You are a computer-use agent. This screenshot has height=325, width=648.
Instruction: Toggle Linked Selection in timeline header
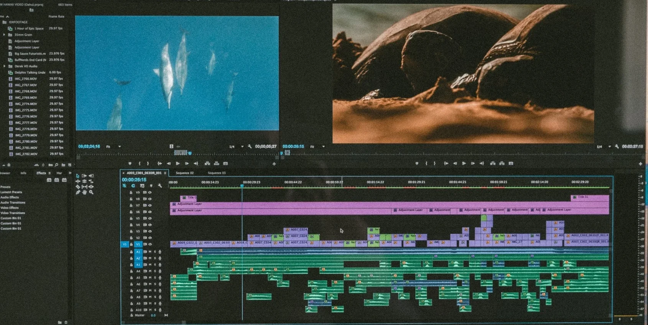click(142, 186)
